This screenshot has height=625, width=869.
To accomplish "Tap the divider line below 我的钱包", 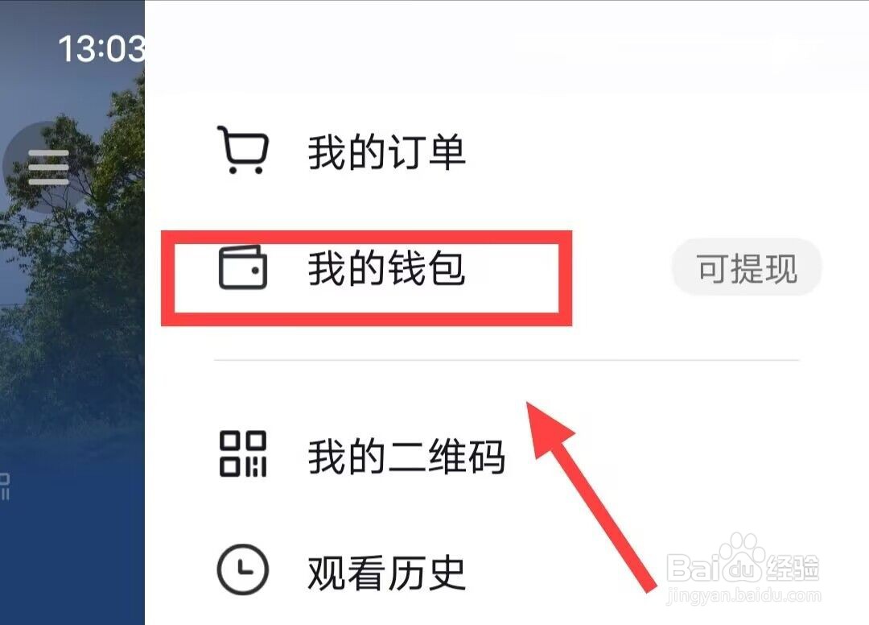I will 507,360.
